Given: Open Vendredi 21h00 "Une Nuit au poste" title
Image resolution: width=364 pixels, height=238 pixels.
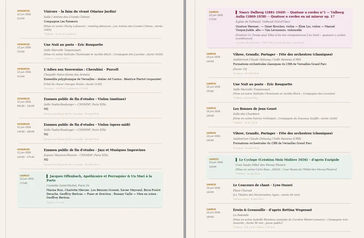Looking at the screenshot, I should [x=73, y=44].
